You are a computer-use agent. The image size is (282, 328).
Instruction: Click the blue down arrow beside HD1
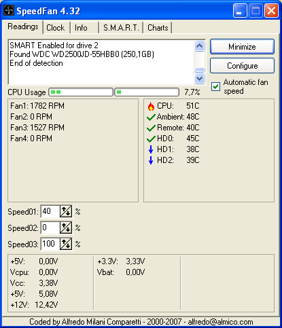tap(151, 149)
